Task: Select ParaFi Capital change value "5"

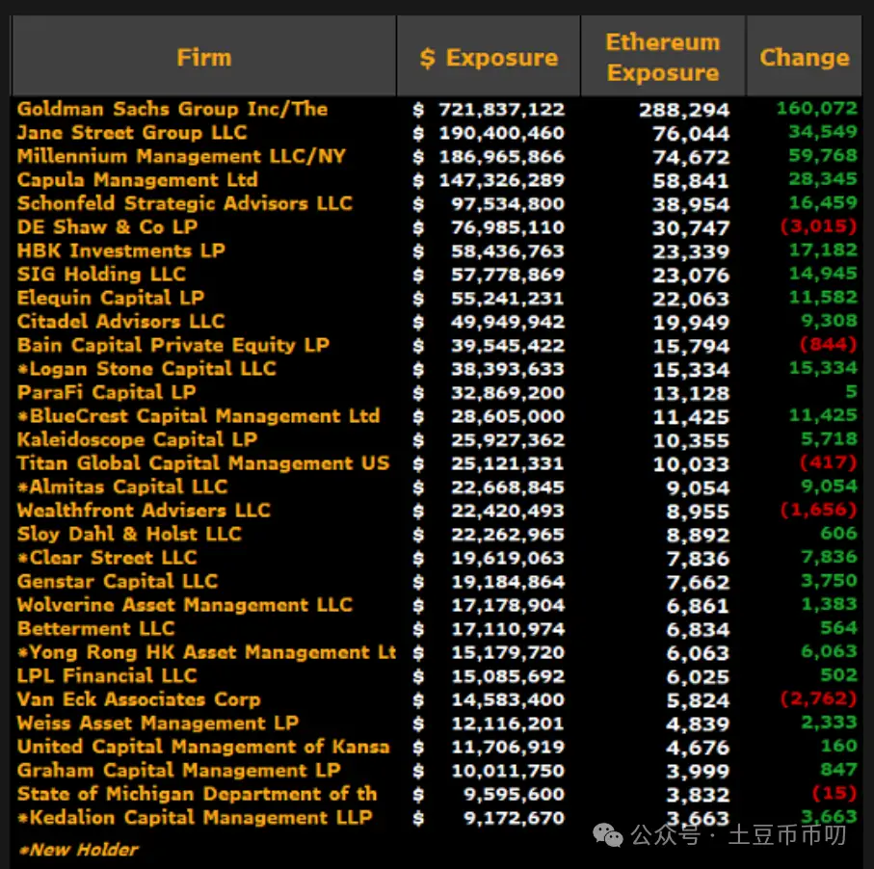Action: pos(851,391)
